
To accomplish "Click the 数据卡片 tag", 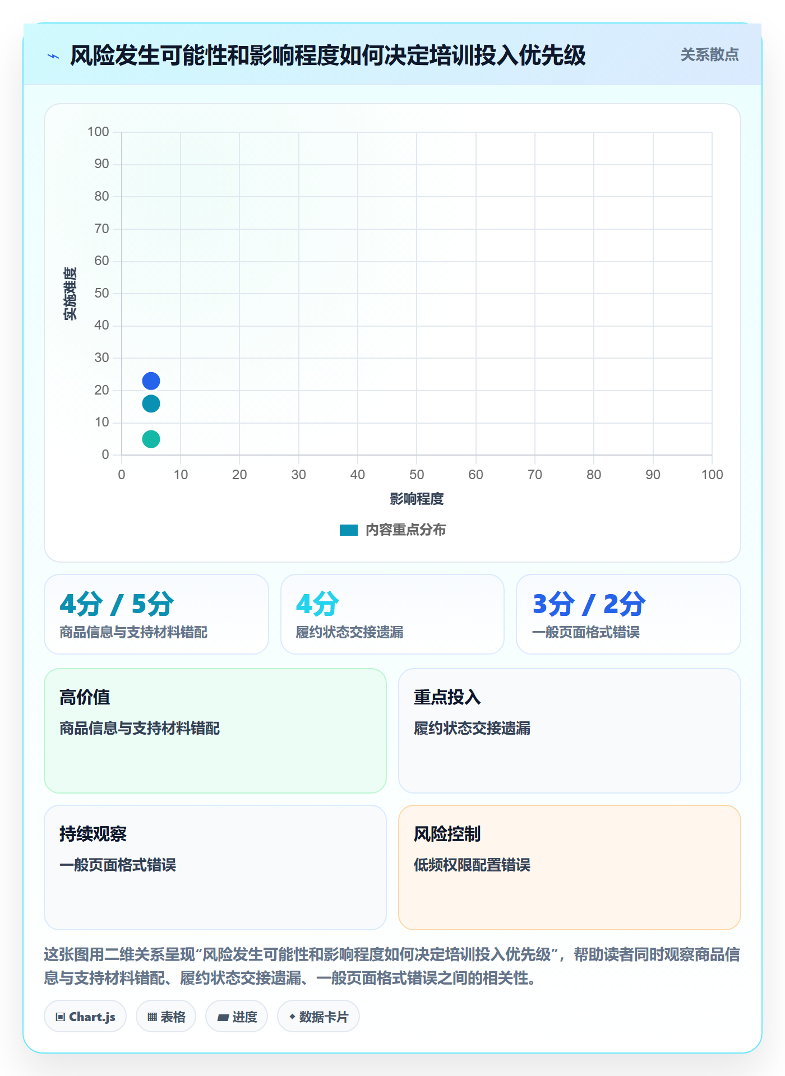I will point(318,1017).
